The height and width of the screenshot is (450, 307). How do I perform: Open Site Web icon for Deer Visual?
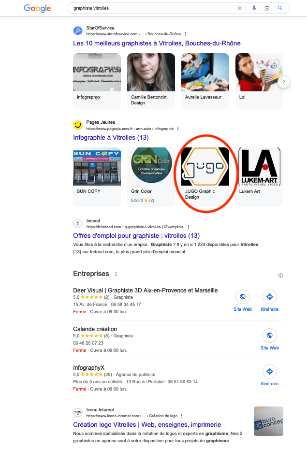(243, 297)
